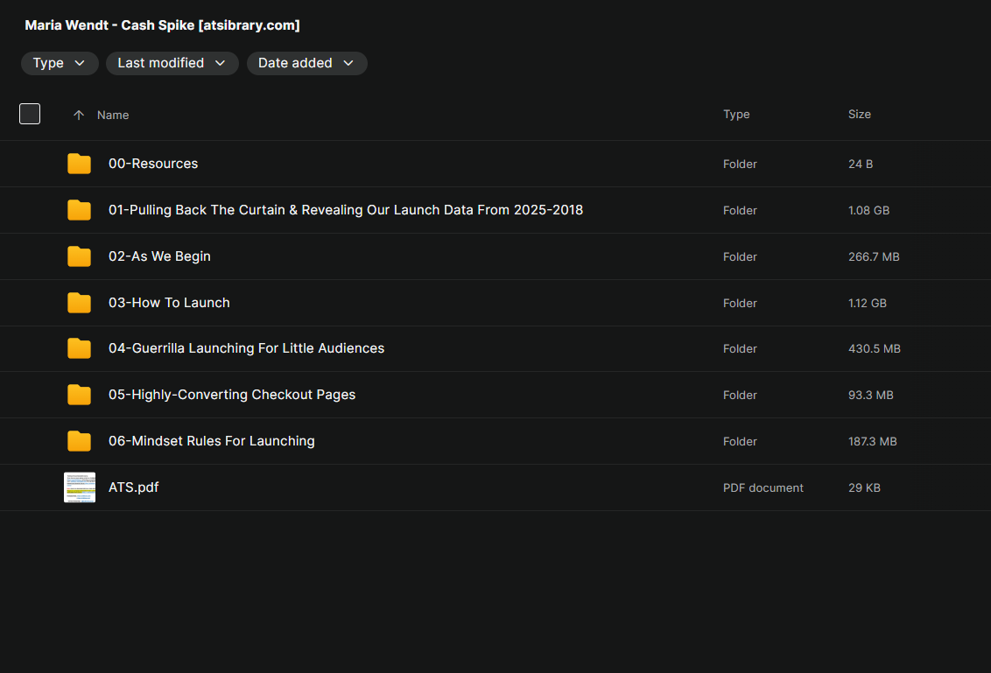Expand the Type filter dropdown
The width and height of the screenshot is (991, 673).
(x=60, y=63)
